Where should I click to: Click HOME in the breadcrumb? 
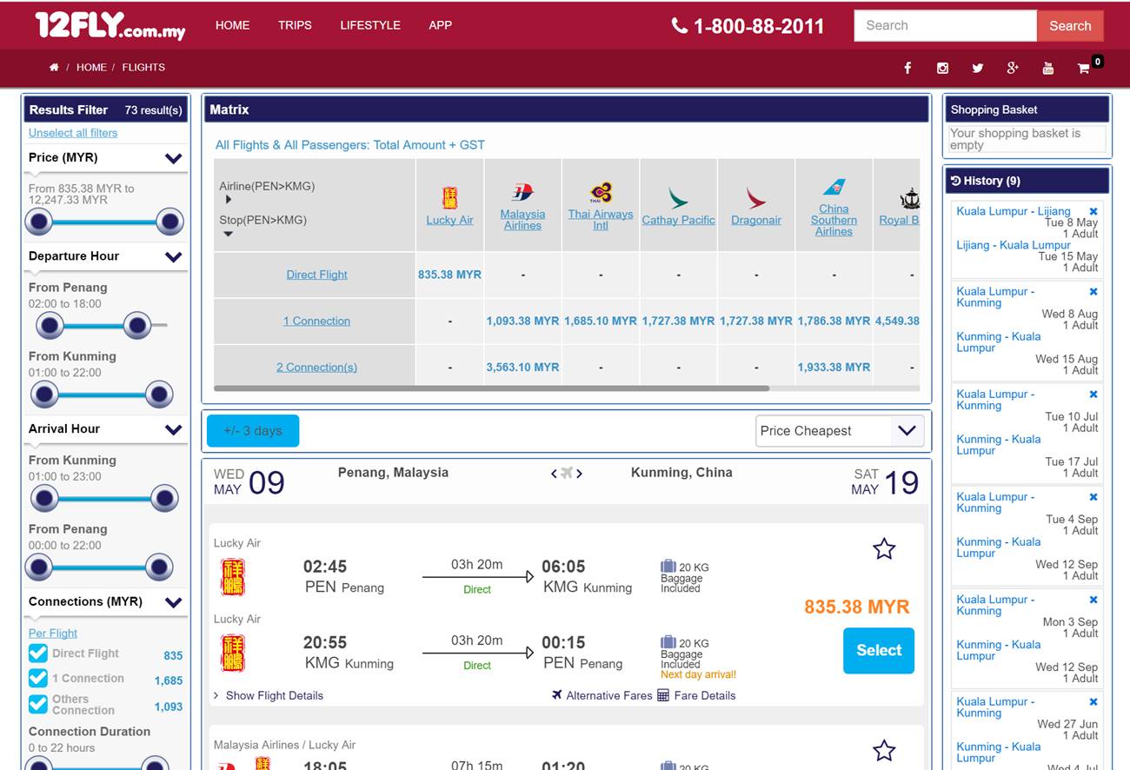click(91, 67)
